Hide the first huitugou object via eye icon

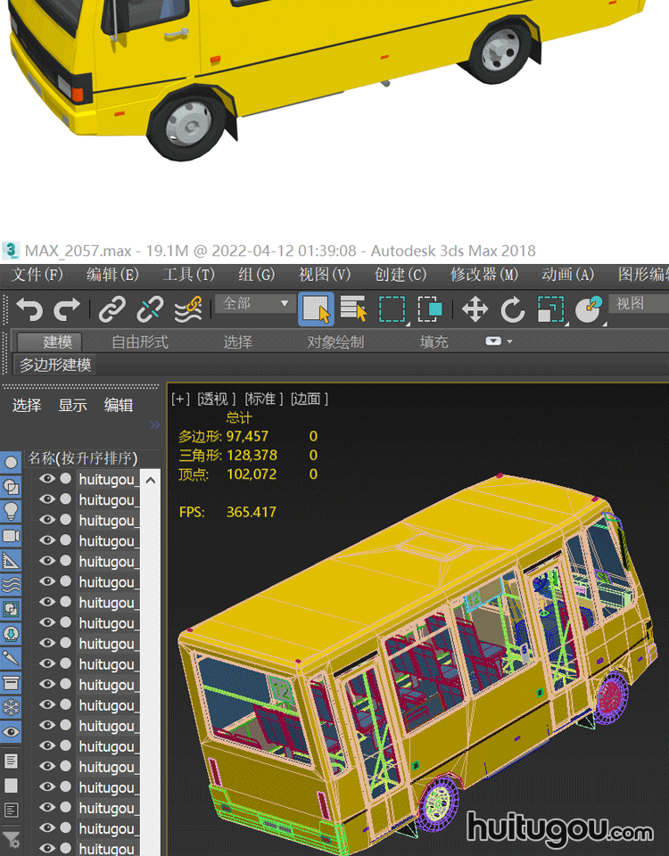(x=47, y=479)
